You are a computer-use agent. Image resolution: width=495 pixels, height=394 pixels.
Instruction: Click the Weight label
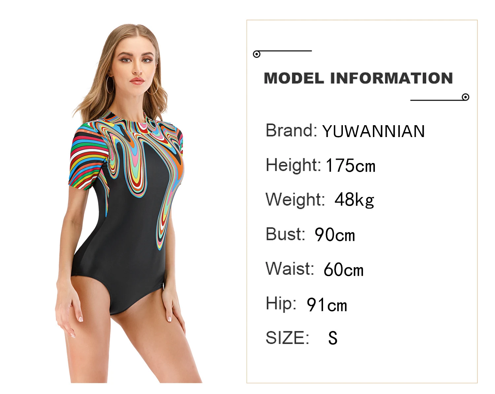click(x=295, y=200)
